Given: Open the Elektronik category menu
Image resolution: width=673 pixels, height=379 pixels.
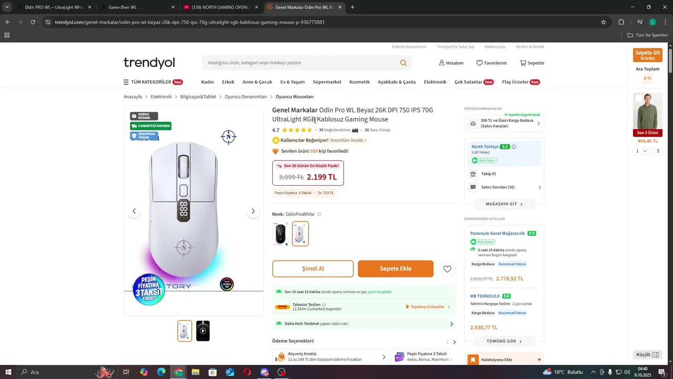Looking at the screenshot, I should pos(435,82).
